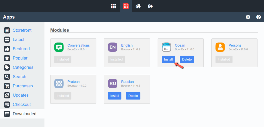Open the Russian module title link
The width and height of the screenshot is (264, 127).
(127, 82)
